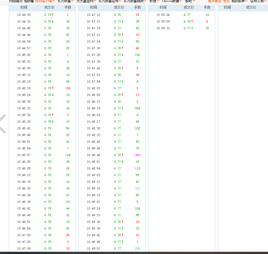Select the large 1491 volume cell
The image size is (268, 254).
tap(137, 155)
